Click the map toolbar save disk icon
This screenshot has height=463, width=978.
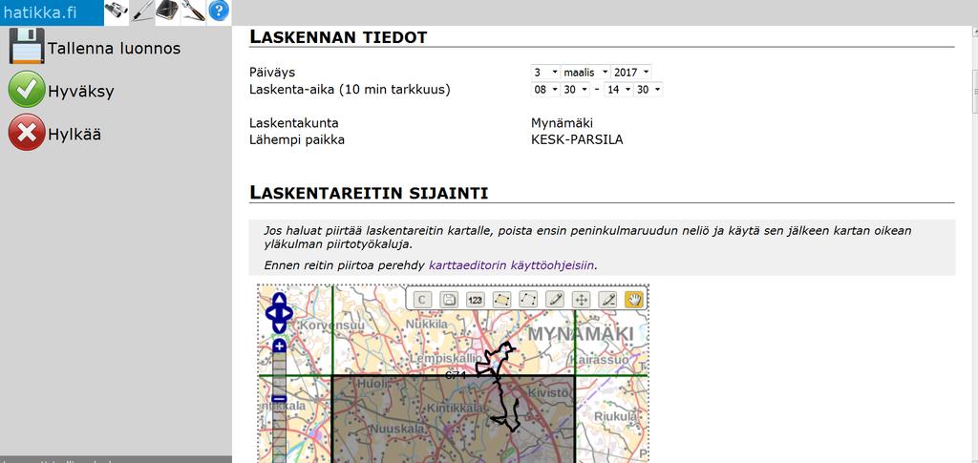(x=448, y=300)
